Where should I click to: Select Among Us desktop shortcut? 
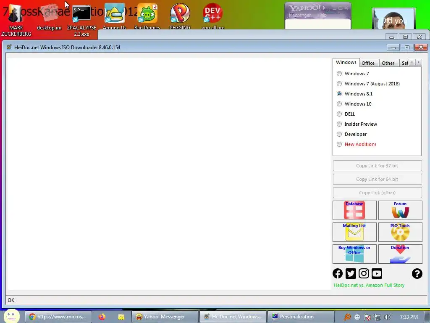[115, 16]
